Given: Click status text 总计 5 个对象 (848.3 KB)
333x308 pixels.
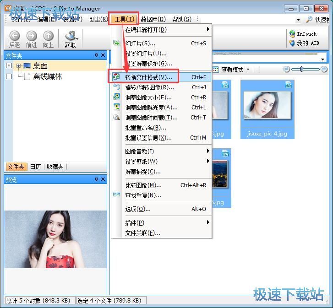Looking at the screenshot, I should 38,301.
